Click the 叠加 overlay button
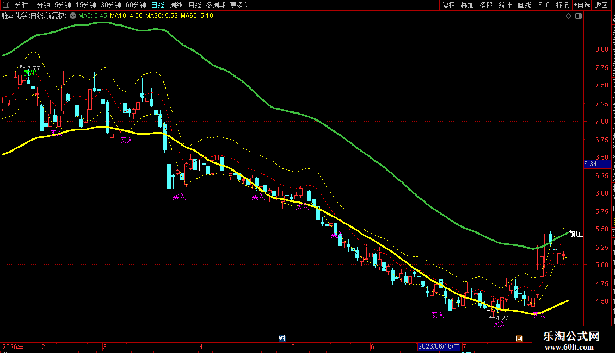615x353 pixels. coord(468,5)
